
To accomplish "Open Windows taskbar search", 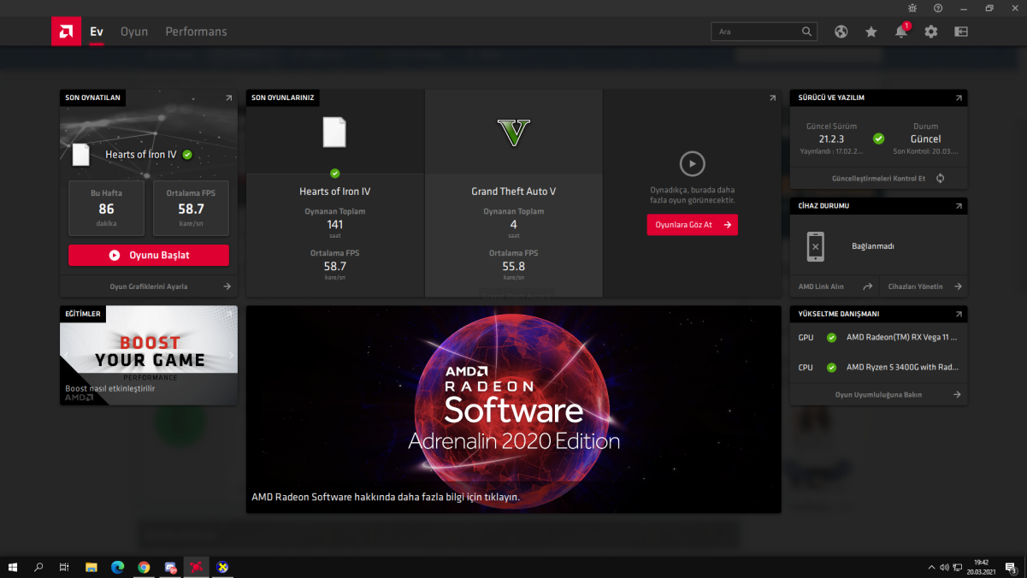I will pos(38,567).
